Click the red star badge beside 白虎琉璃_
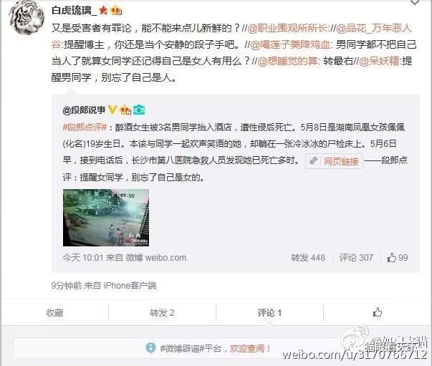432x366 pixels. tap(104, 11)
